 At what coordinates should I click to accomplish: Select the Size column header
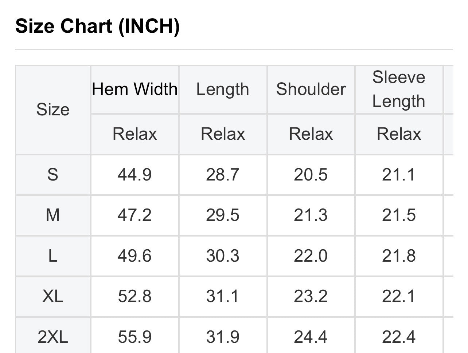coord(53,110)
